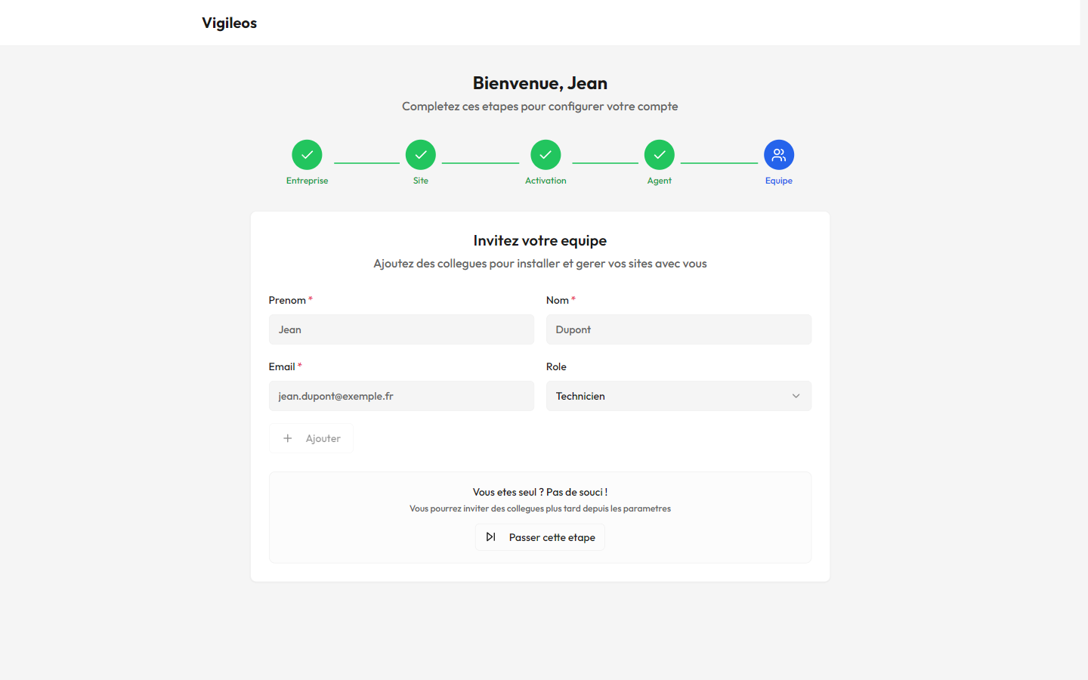Click the Role field label
1088x680 pixels.
tap(556, 366)
